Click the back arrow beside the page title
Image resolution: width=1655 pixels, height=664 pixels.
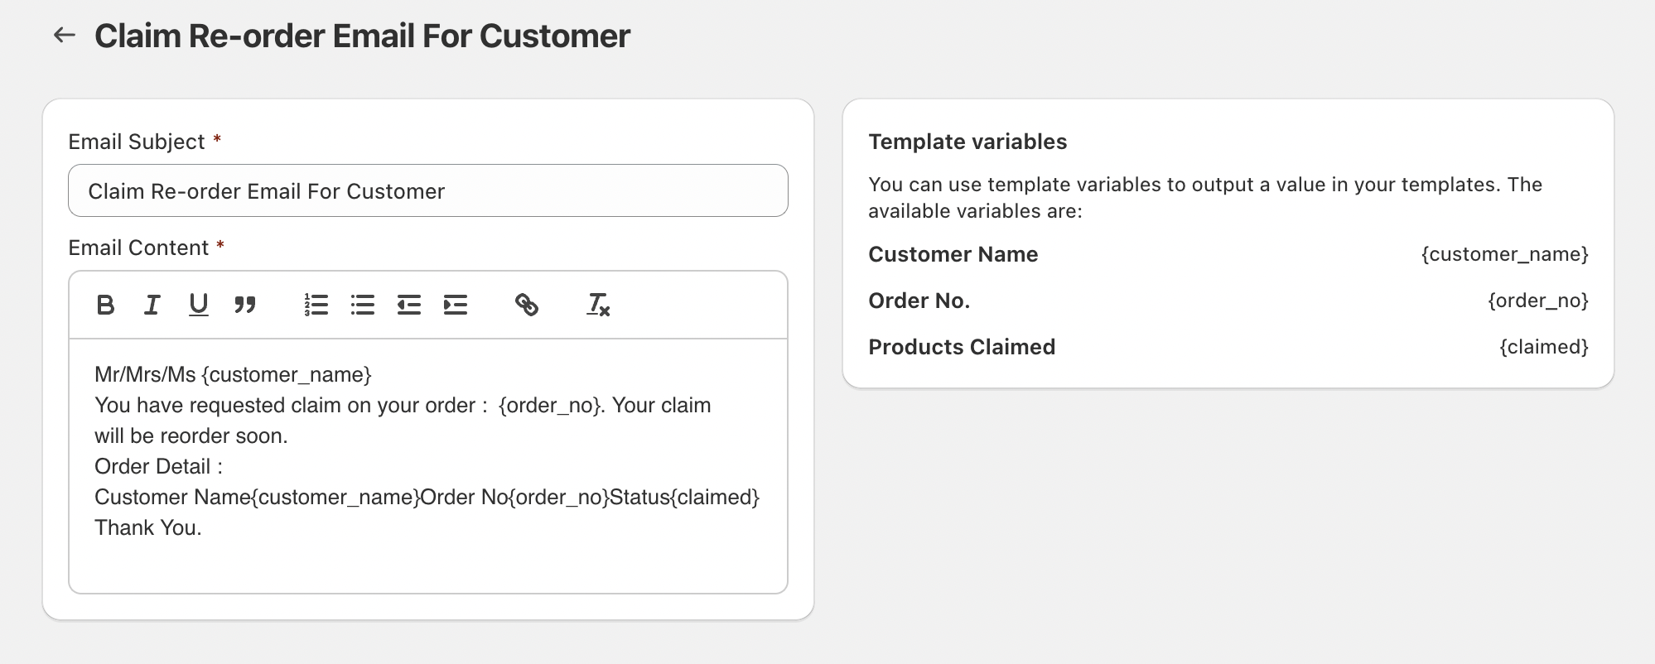(64, 35)
